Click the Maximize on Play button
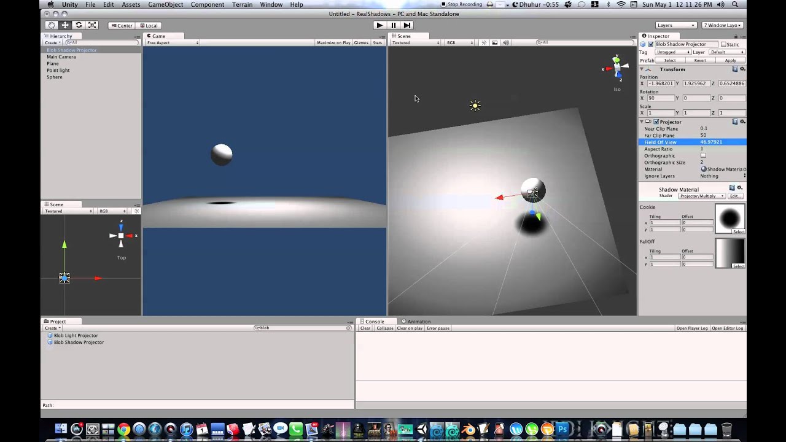786x442 pixels. click(333, 43)
